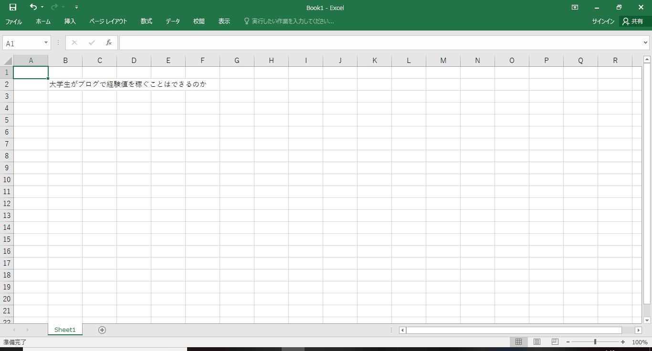
Task: Click the Redo arrow in the quick access toolbar
Action: [x=54, y=7]
